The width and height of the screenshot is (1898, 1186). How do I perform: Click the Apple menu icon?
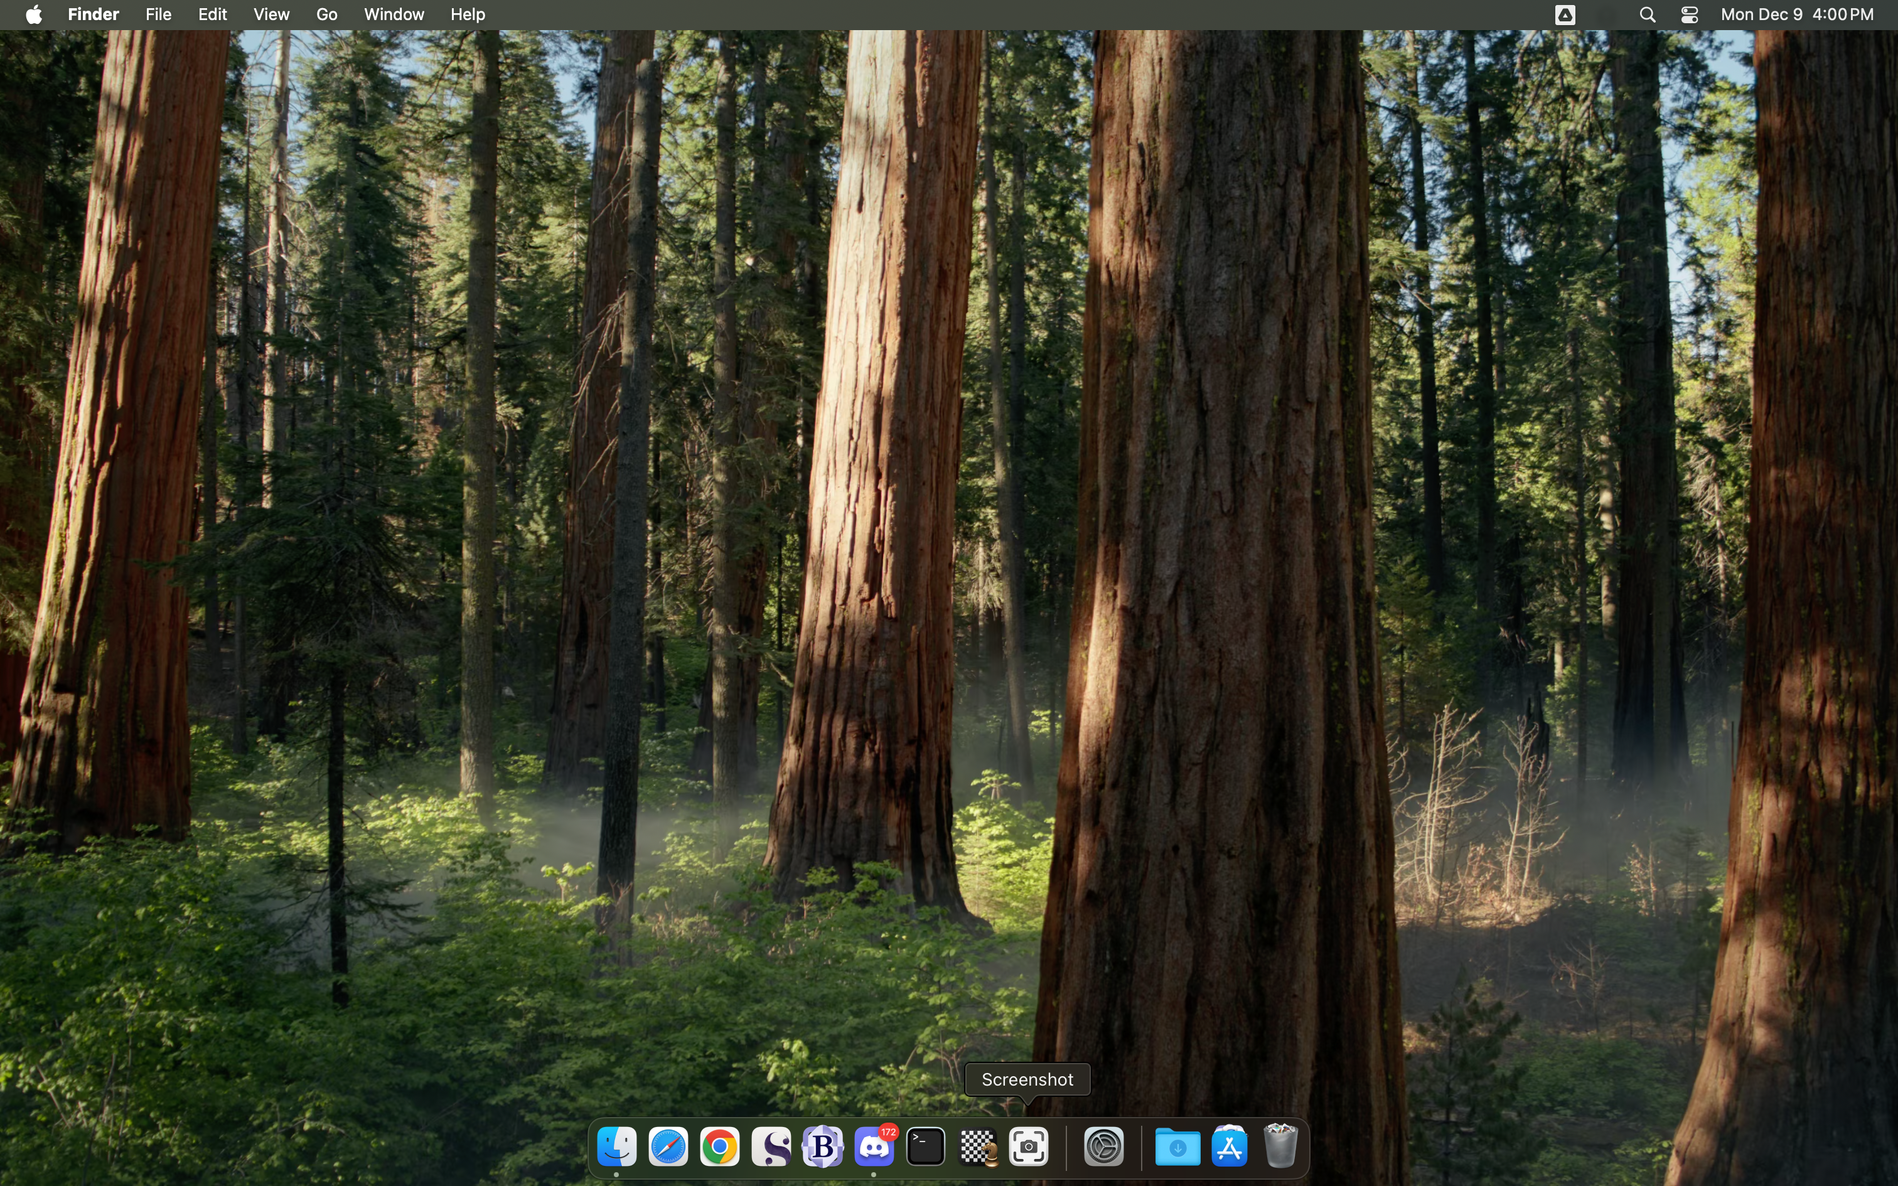click(x=33, y=15)
